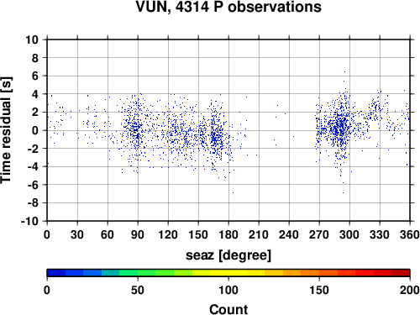Click the y-axis tick label '-10'
The height and width of the screenshot is (315, 420).
point(29,221)
